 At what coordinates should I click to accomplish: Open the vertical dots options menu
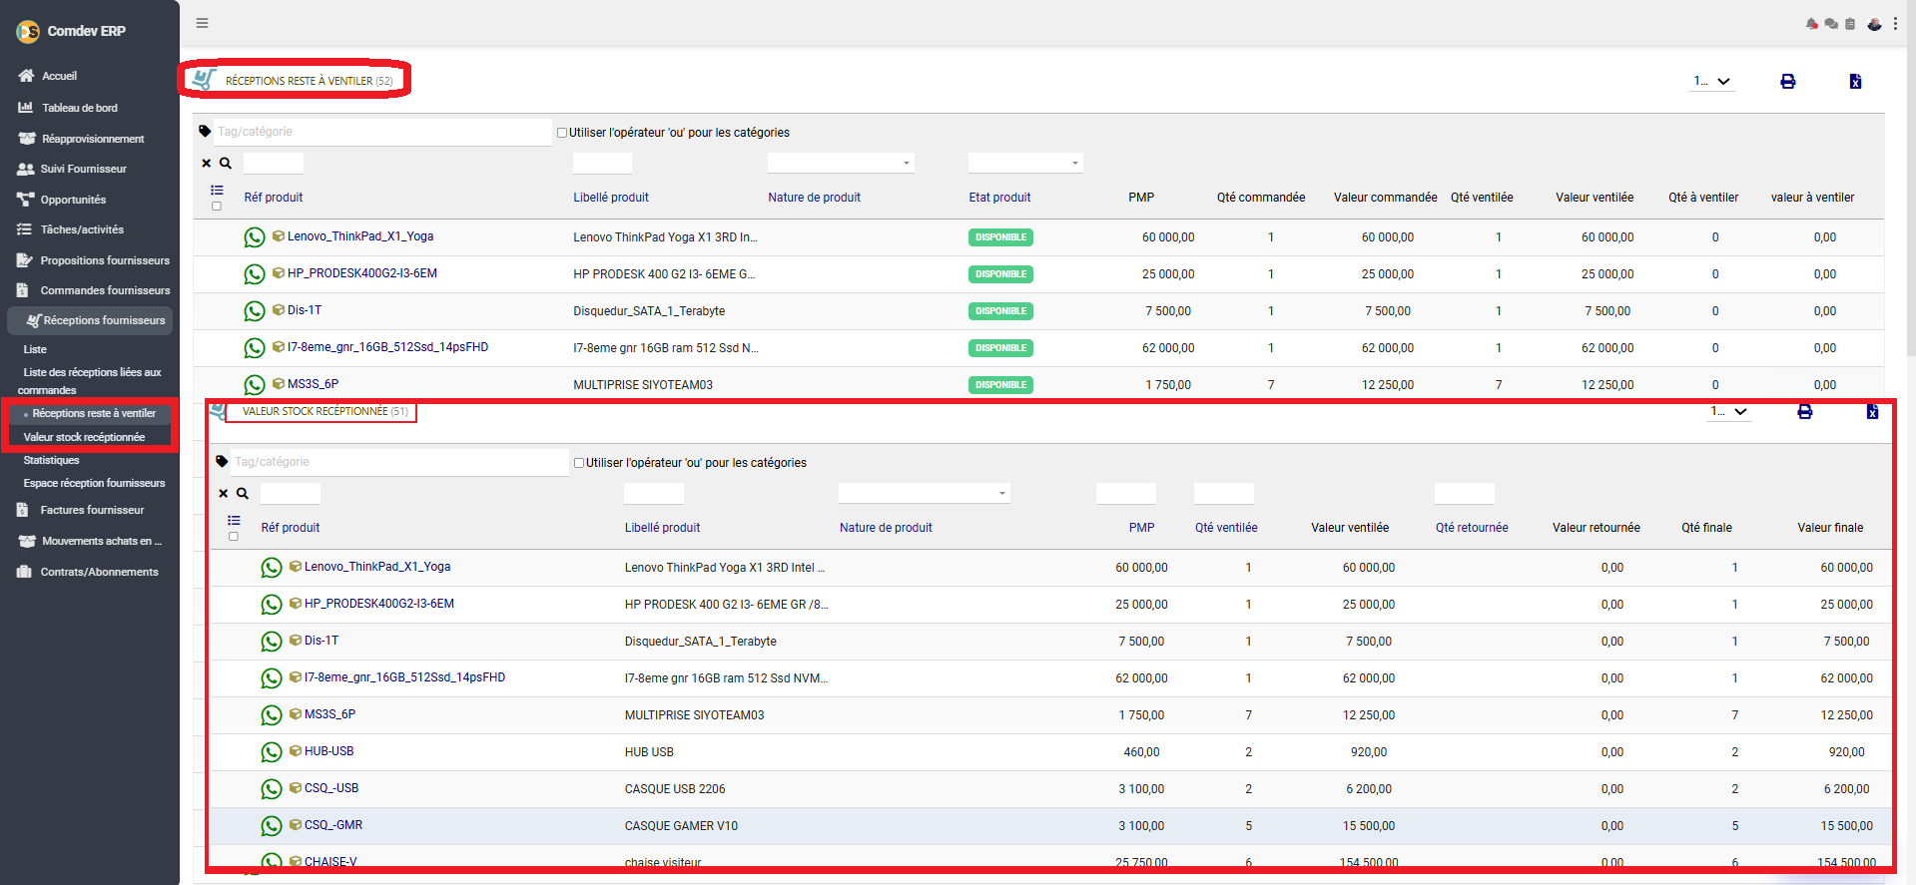(x=1895, y=24)
